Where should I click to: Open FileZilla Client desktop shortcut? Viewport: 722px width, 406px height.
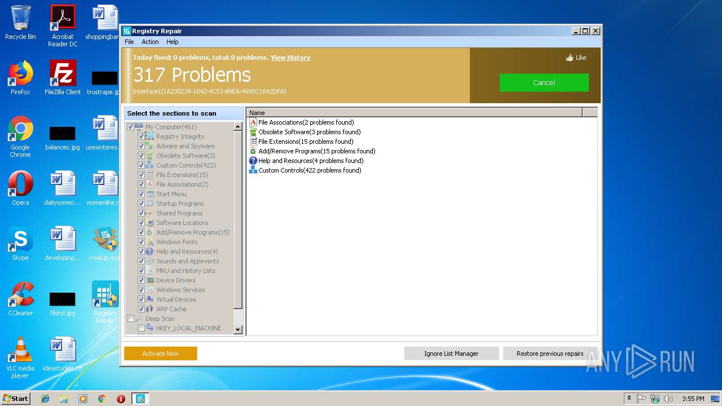tap(63, 78)
